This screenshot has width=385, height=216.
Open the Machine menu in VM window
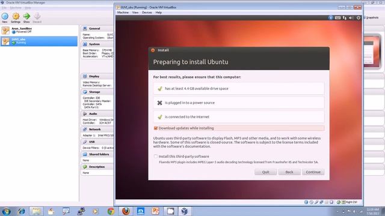(x=123, y=13)
